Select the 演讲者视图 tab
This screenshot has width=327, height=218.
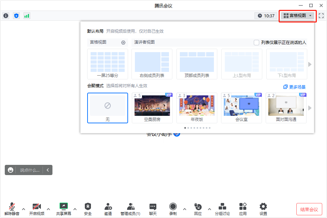(x=144, y=42)
